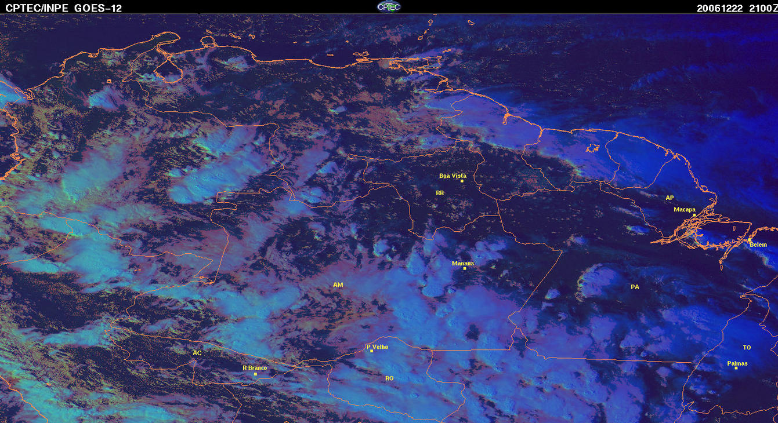Select the R Branco city label

pos(254,367)
